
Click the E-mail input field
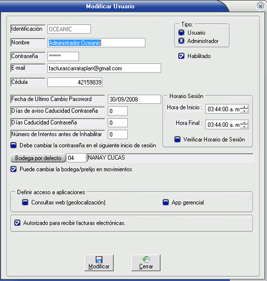[104, 68]
